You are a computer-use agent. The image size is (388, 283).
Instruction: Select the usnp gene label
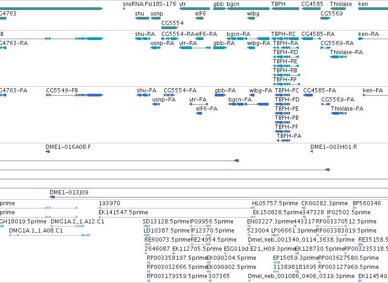(x=157, y=13)
